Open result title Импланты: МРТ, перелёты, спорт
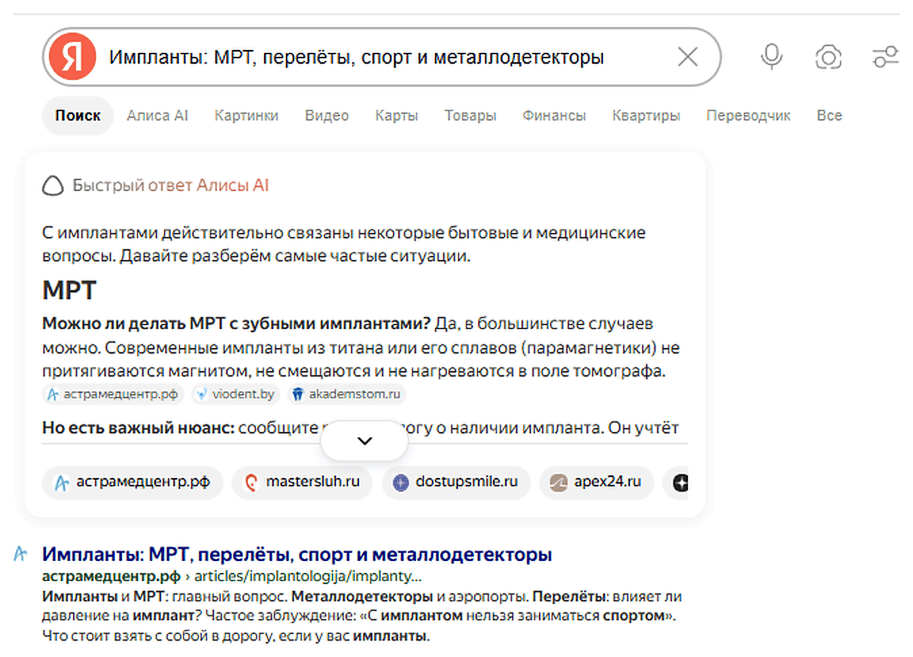 (297, 555)
